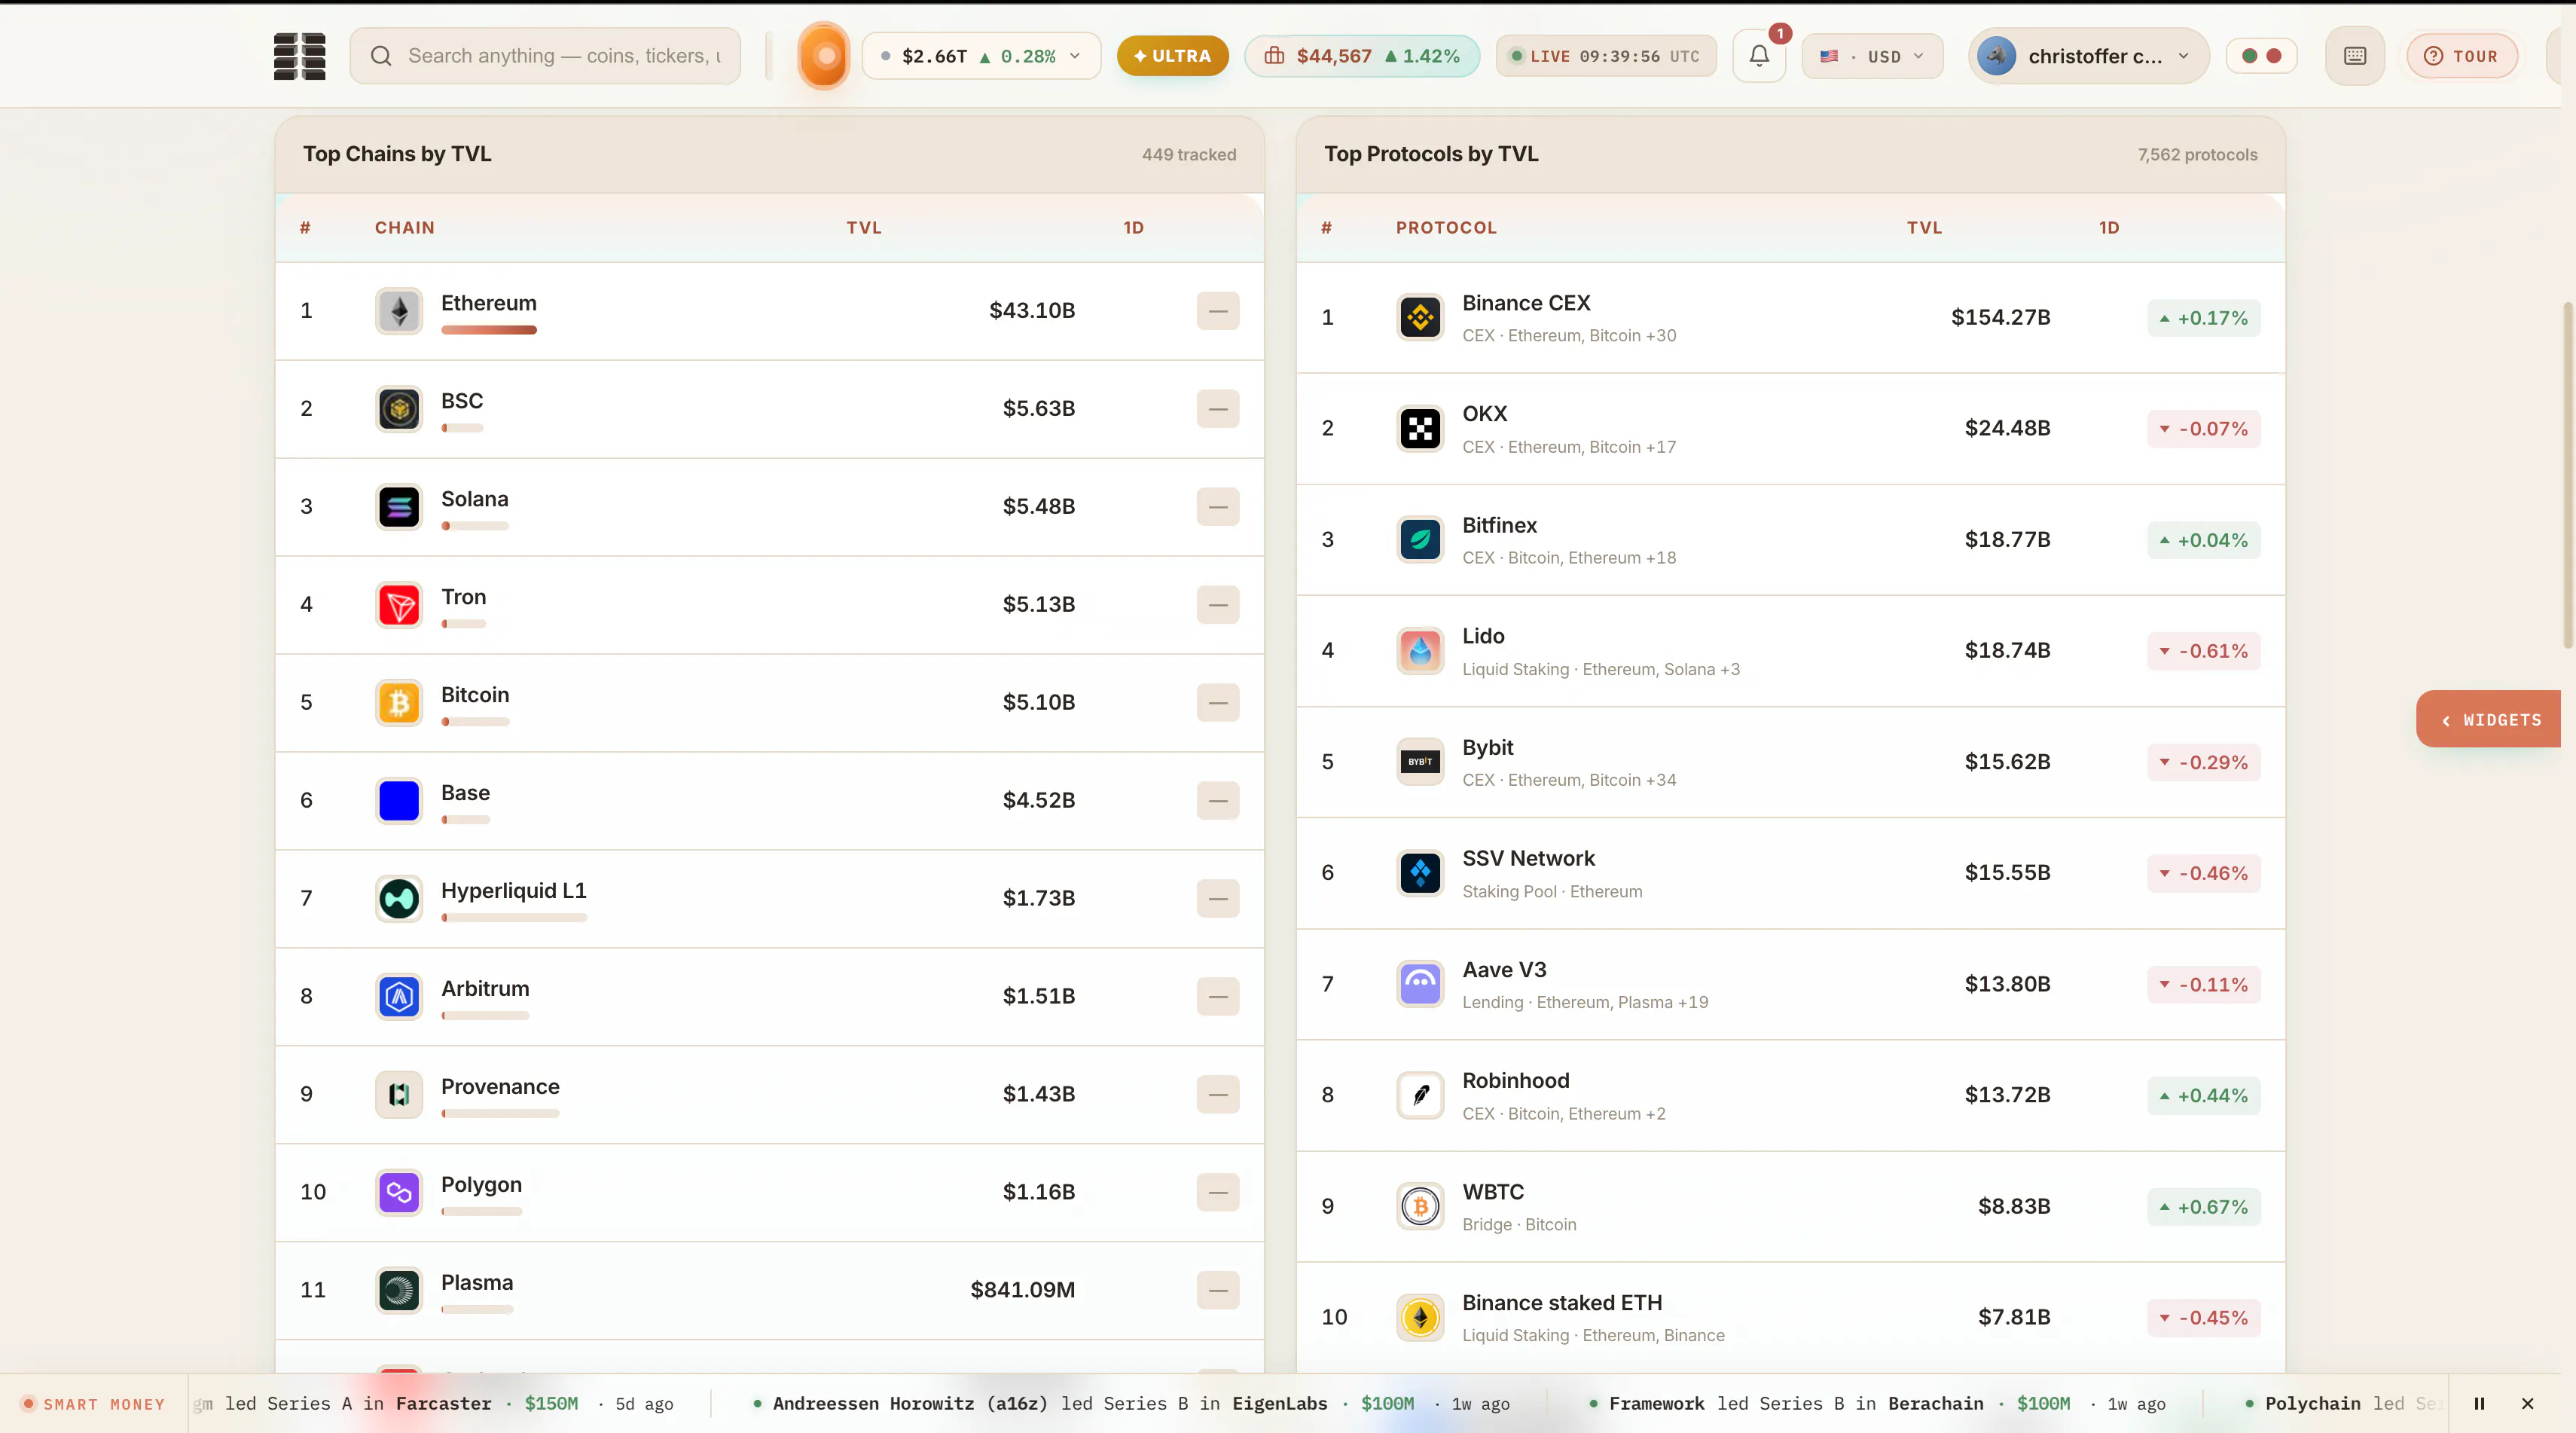Open the Binance CEX protocol link
This screenshot has width=2576, height=1433.
pyautogui.click(x=1526, y=303)
